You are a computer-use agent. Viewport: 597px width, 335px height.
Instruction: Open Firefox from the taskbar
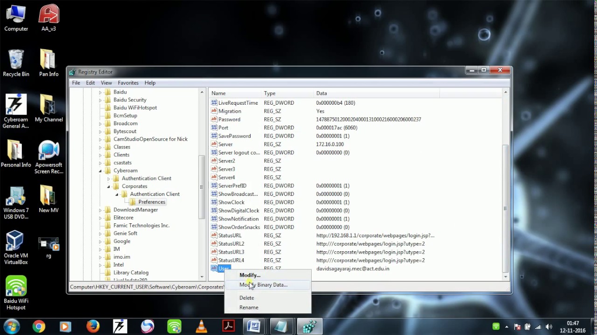[93, 327]
